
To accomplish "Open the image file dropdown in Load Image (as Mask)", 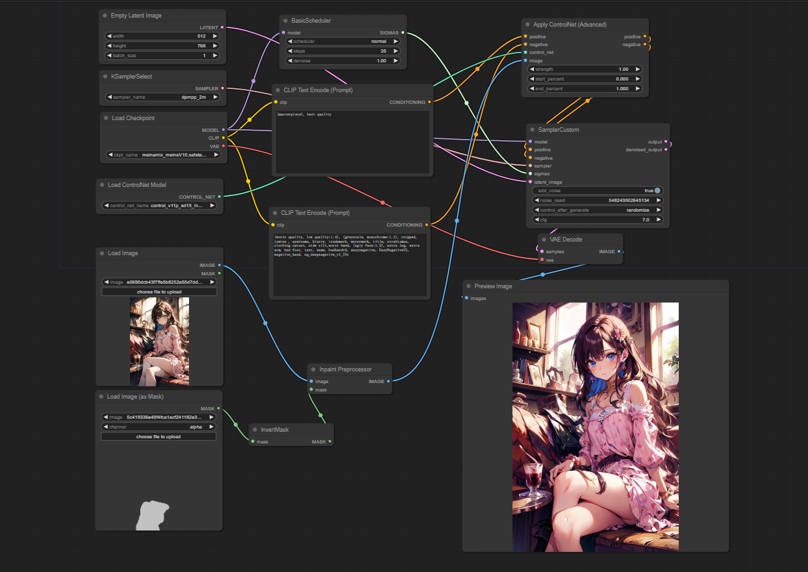I will coord(158,417).
